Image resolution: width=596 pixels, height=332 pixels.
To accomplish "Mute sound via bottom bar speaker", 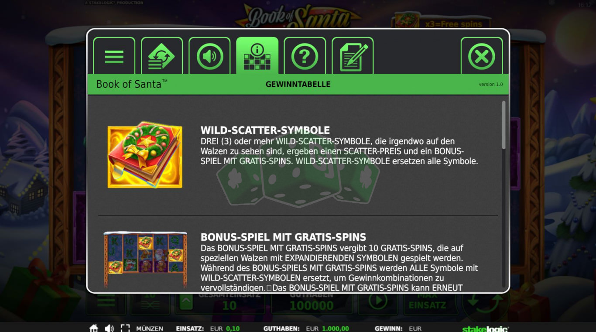I will click(x=109, y=328).
